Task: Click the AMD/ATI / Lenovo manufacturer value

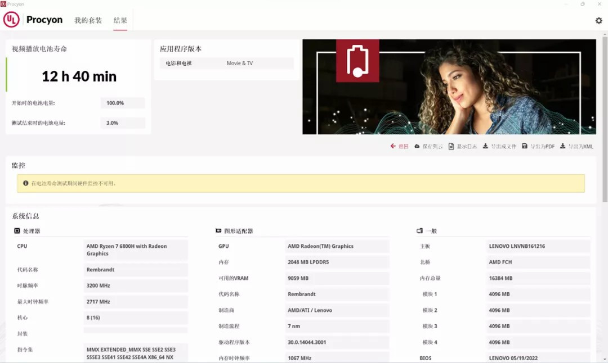Action: 337,310
